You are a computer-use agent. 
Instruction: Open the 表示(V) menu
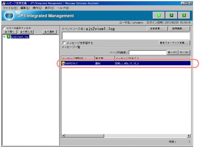(x=49, y=8)
